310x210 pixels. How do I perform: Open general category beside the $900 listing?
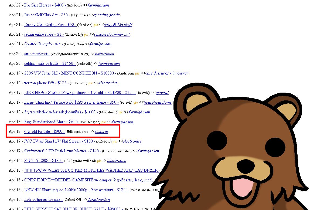click(102, 131)
